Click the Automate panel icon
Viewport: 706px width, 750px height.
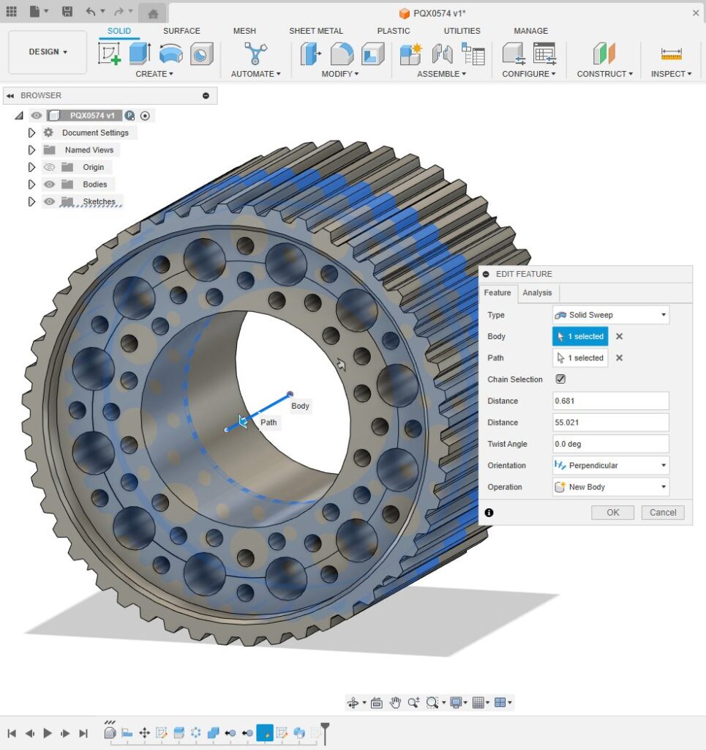(254, 53)
